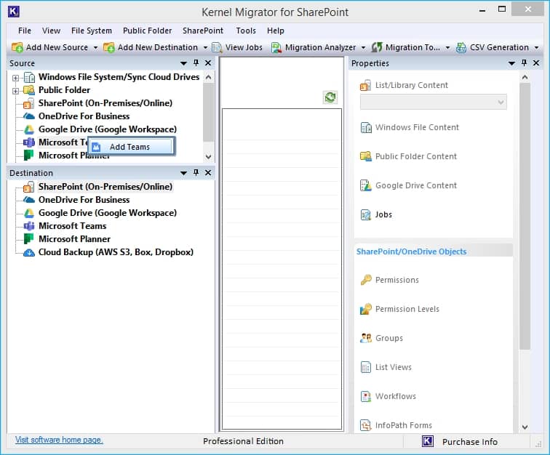Image resolution: width=550 pixels, height=455 pixels.
Task: Open the Tools menu
Action: tap(246, 31)
